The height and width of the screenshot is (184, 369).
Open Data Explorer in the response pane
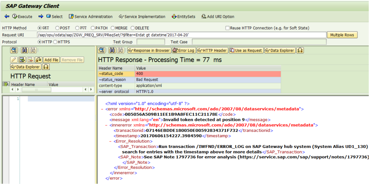click(280, 50)
